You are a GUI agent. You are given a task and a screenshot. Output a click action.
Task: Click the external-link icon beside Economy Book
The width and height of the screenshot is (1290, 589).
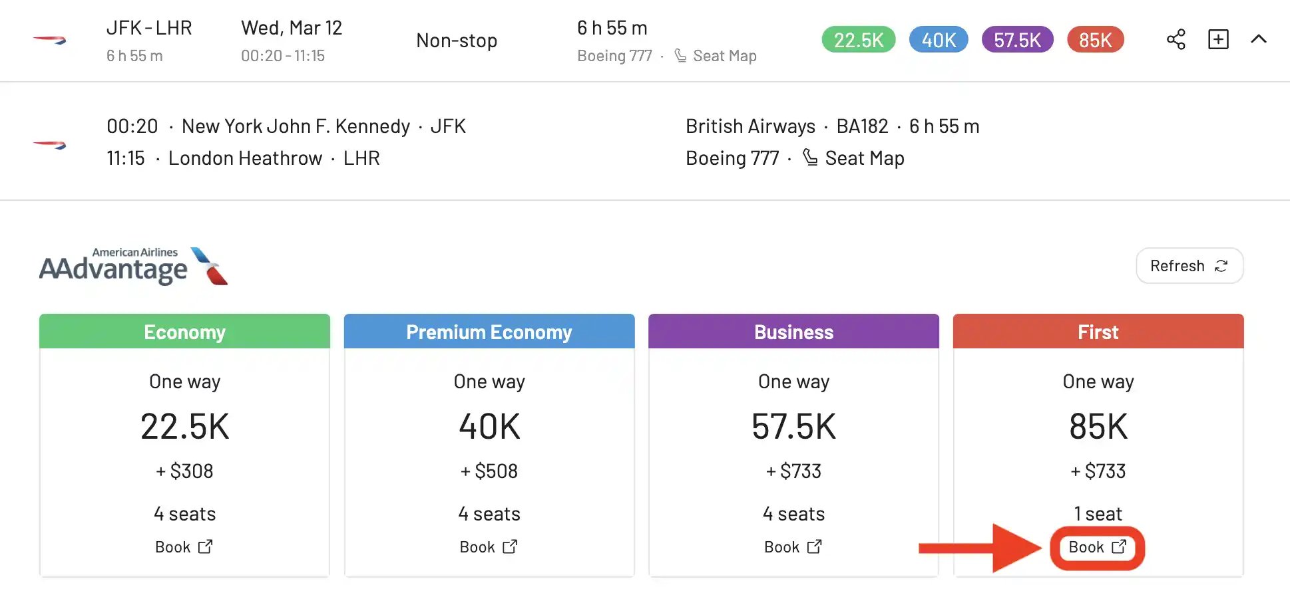206,546
